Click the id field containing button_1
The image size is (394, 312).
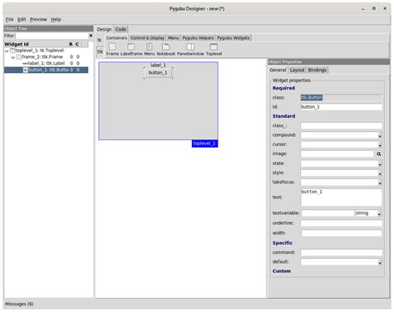[342, 107]
